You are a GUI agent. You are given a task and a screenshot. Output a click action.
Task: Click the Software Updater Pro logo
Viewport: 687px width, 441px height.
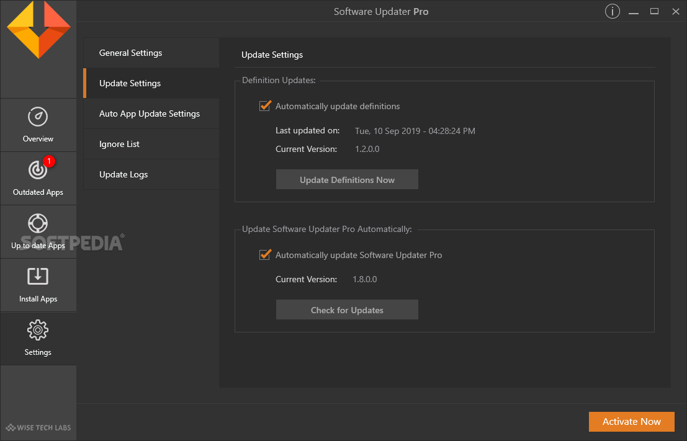click(38, 29)
